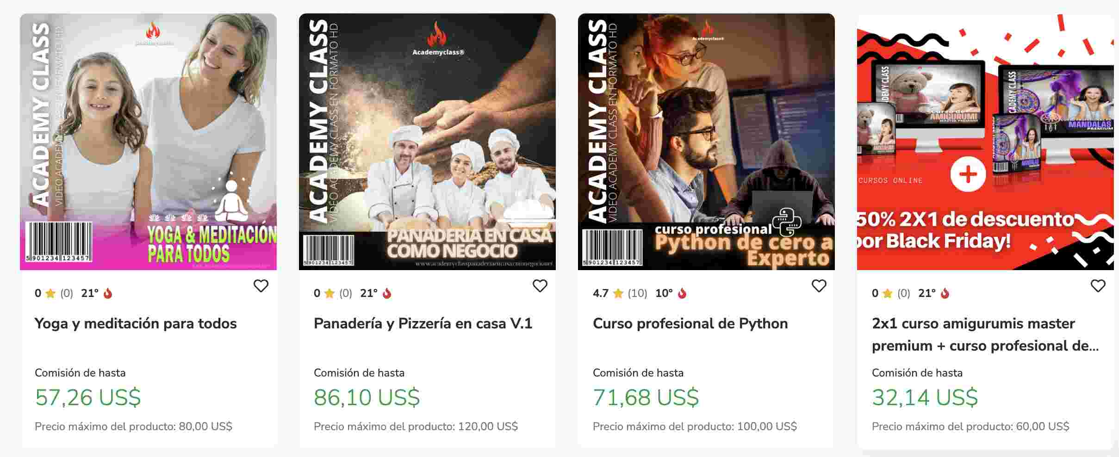Image resolution: width=1119 pixels, height=457 pixels.
Task: Click heart icon on 2x1 amigurumis card
Action: (1098, 286)
